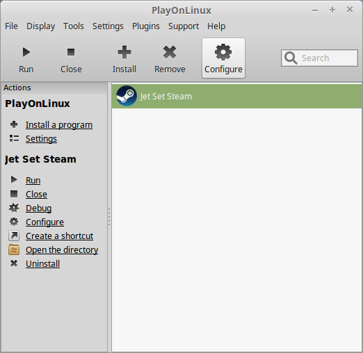363x353 pixels.
Task: Click the sidebar Uninstall X icon
Action: point(14,263)
